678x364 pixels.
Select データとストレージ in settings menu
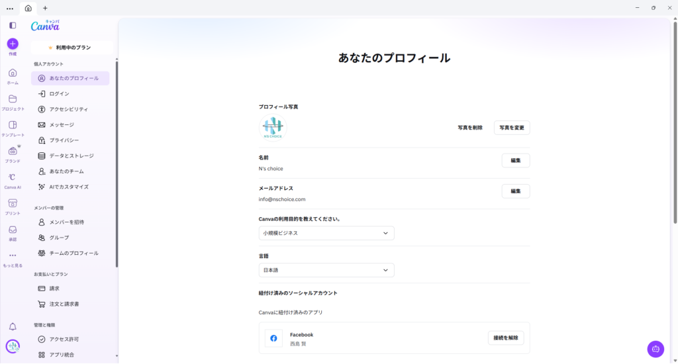71,156
